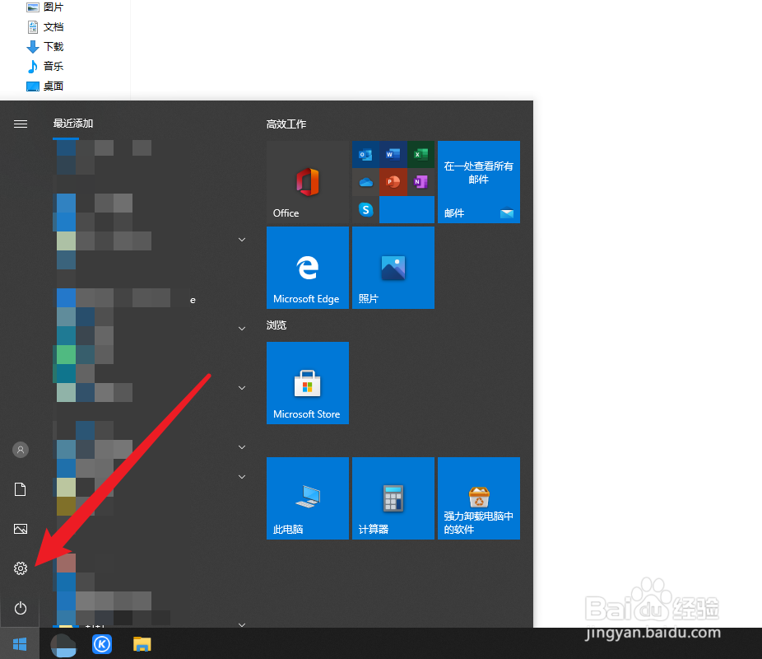Viewport: 762px width, 659px height.
Task: Click the 最近添加 list header
Action: pos(73,124)
